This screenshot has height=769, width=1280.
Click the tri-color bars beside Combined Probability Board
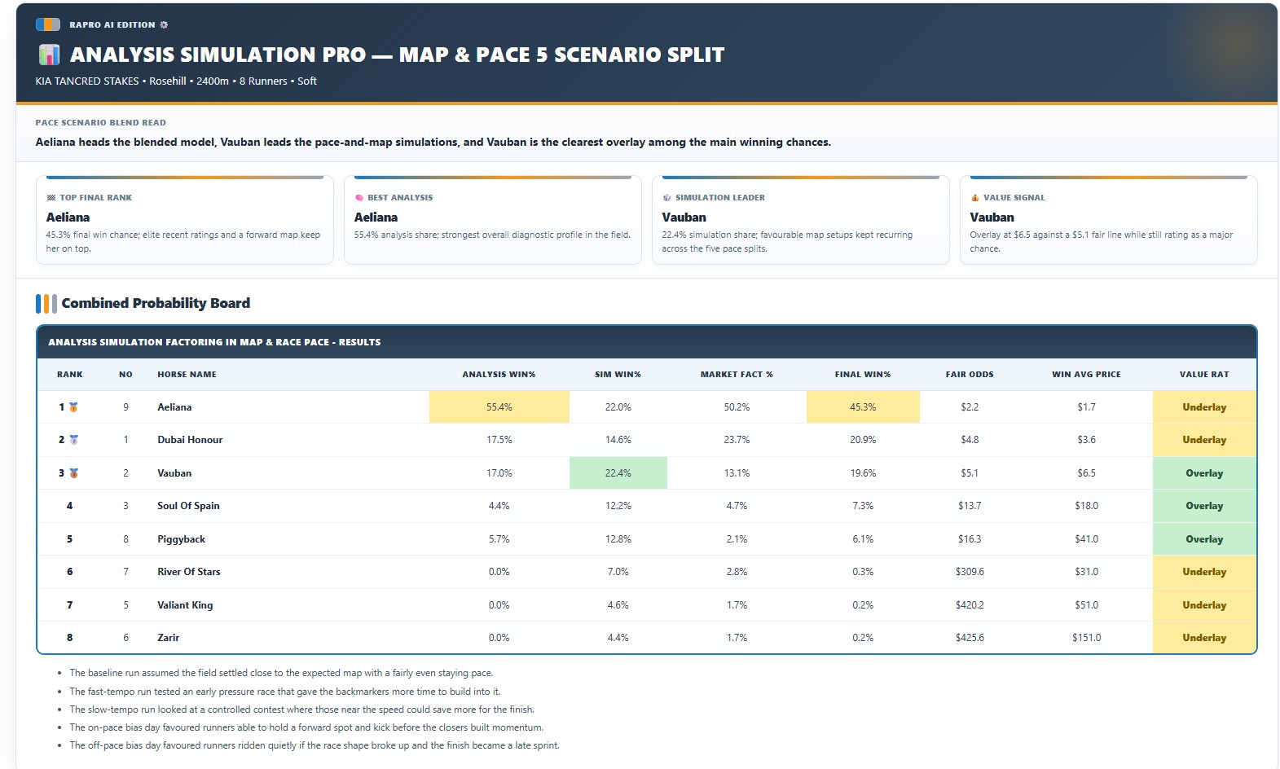(x=46, y=304)
